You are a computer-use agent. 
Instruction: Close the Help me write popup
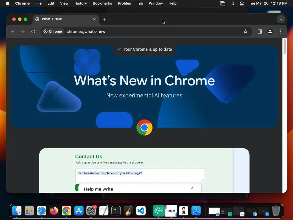click(192, 188)
